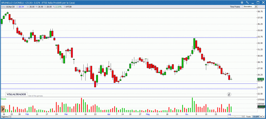Click the 25.36 current price tag
This screenshot has width=266, height=119.
point(260,79)
